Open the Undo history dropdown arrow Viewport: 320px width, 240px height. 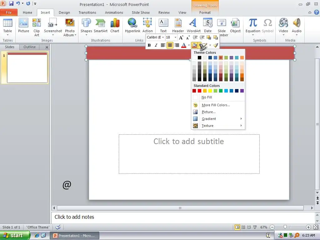point(22,3)
